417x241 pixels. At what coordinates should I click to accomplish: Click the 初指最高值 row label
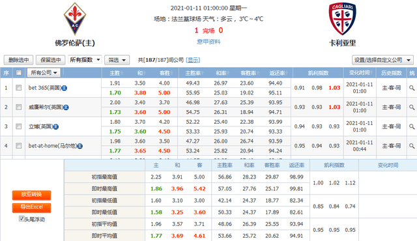tap(104, 177)
